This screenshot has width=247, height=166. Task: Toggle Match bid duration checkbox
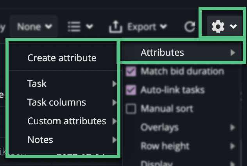(131, 71)
